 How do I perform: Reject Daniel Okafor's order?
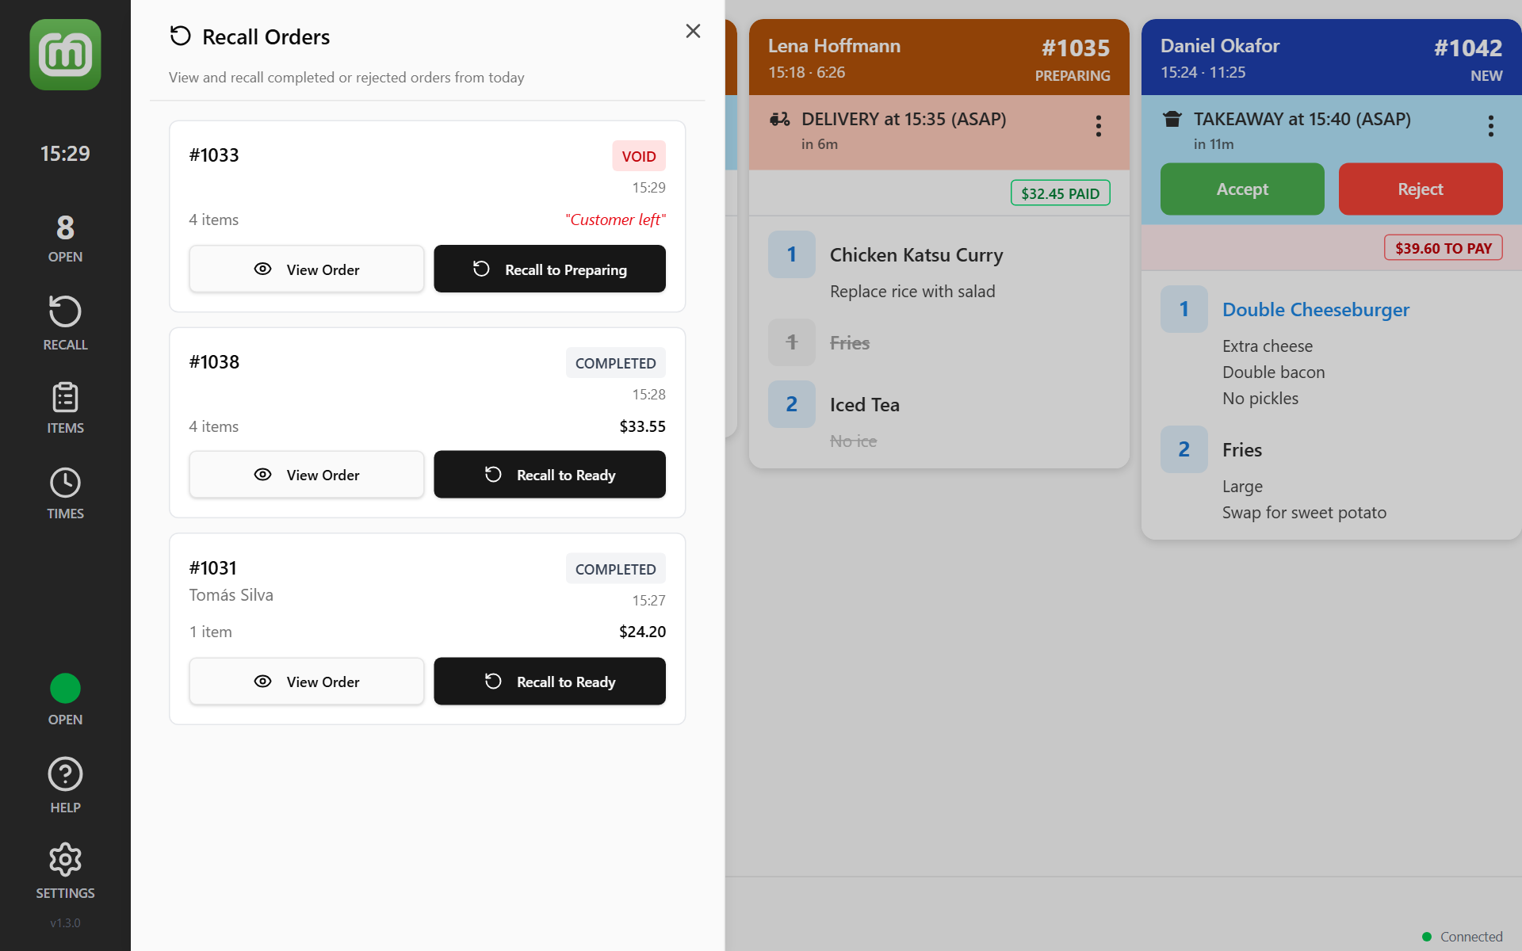point(1421,189)
